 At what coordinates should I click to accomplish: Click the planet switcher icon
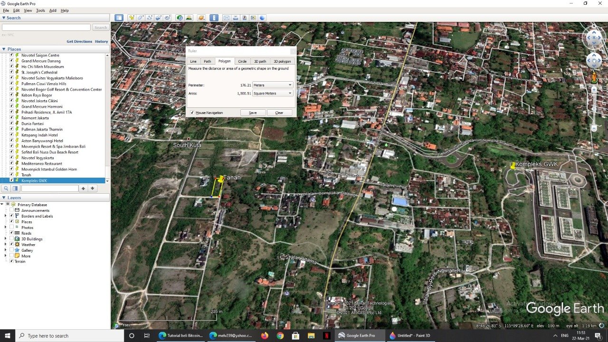pos(201,18)
